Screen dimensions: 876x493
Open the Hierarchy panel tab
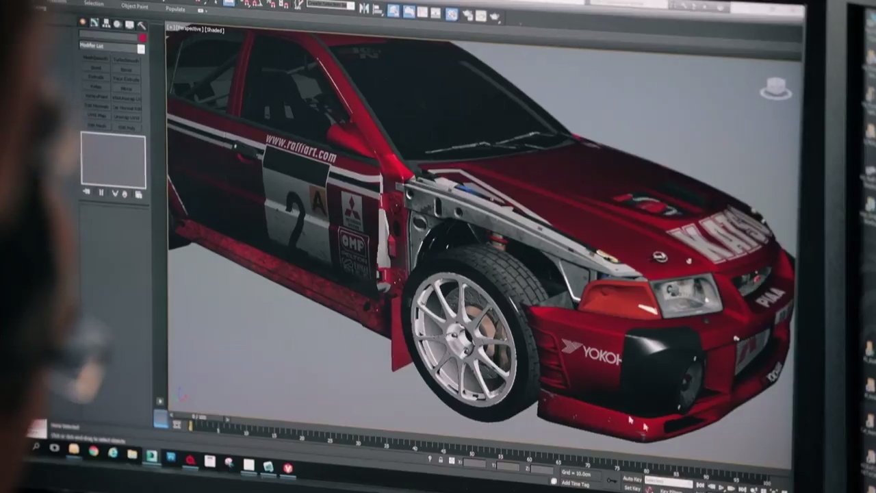pos(106,23)
